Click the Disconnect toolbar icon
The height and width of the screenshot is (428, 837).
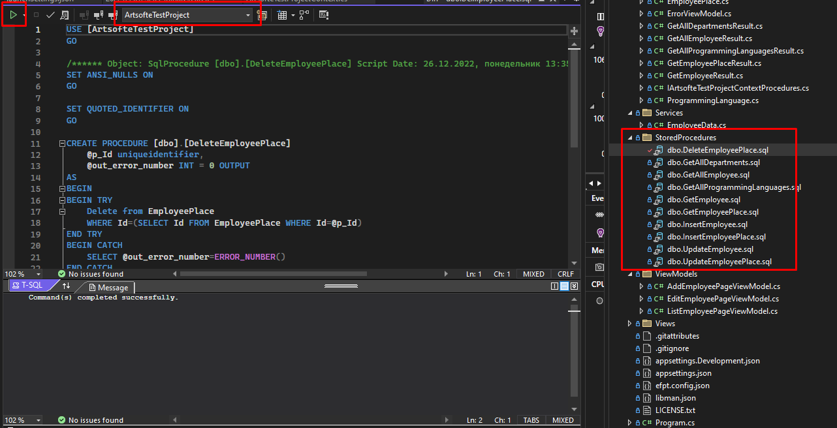click(98, 14)
